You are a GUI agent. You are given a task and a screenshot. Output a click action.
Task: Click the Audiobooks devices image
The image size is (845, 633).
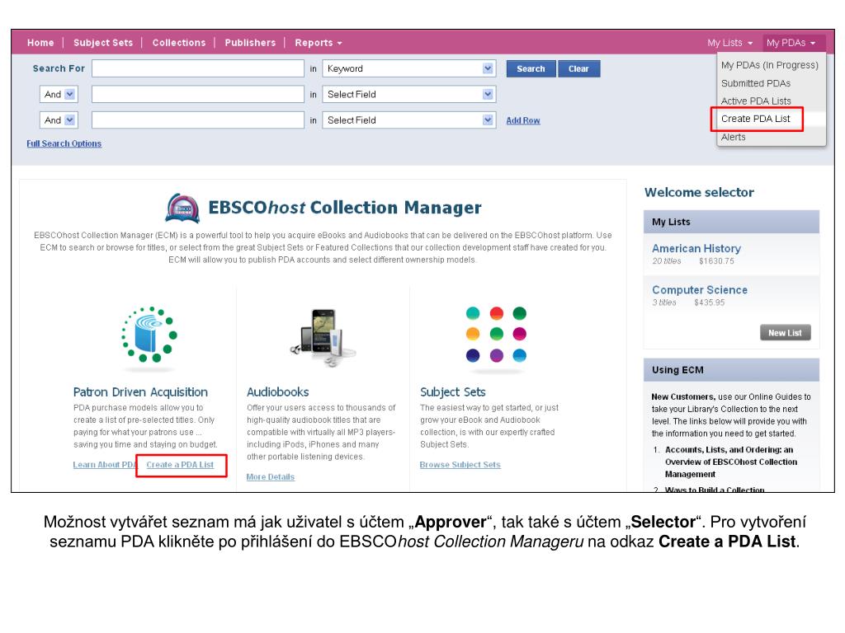click(323, 337)
